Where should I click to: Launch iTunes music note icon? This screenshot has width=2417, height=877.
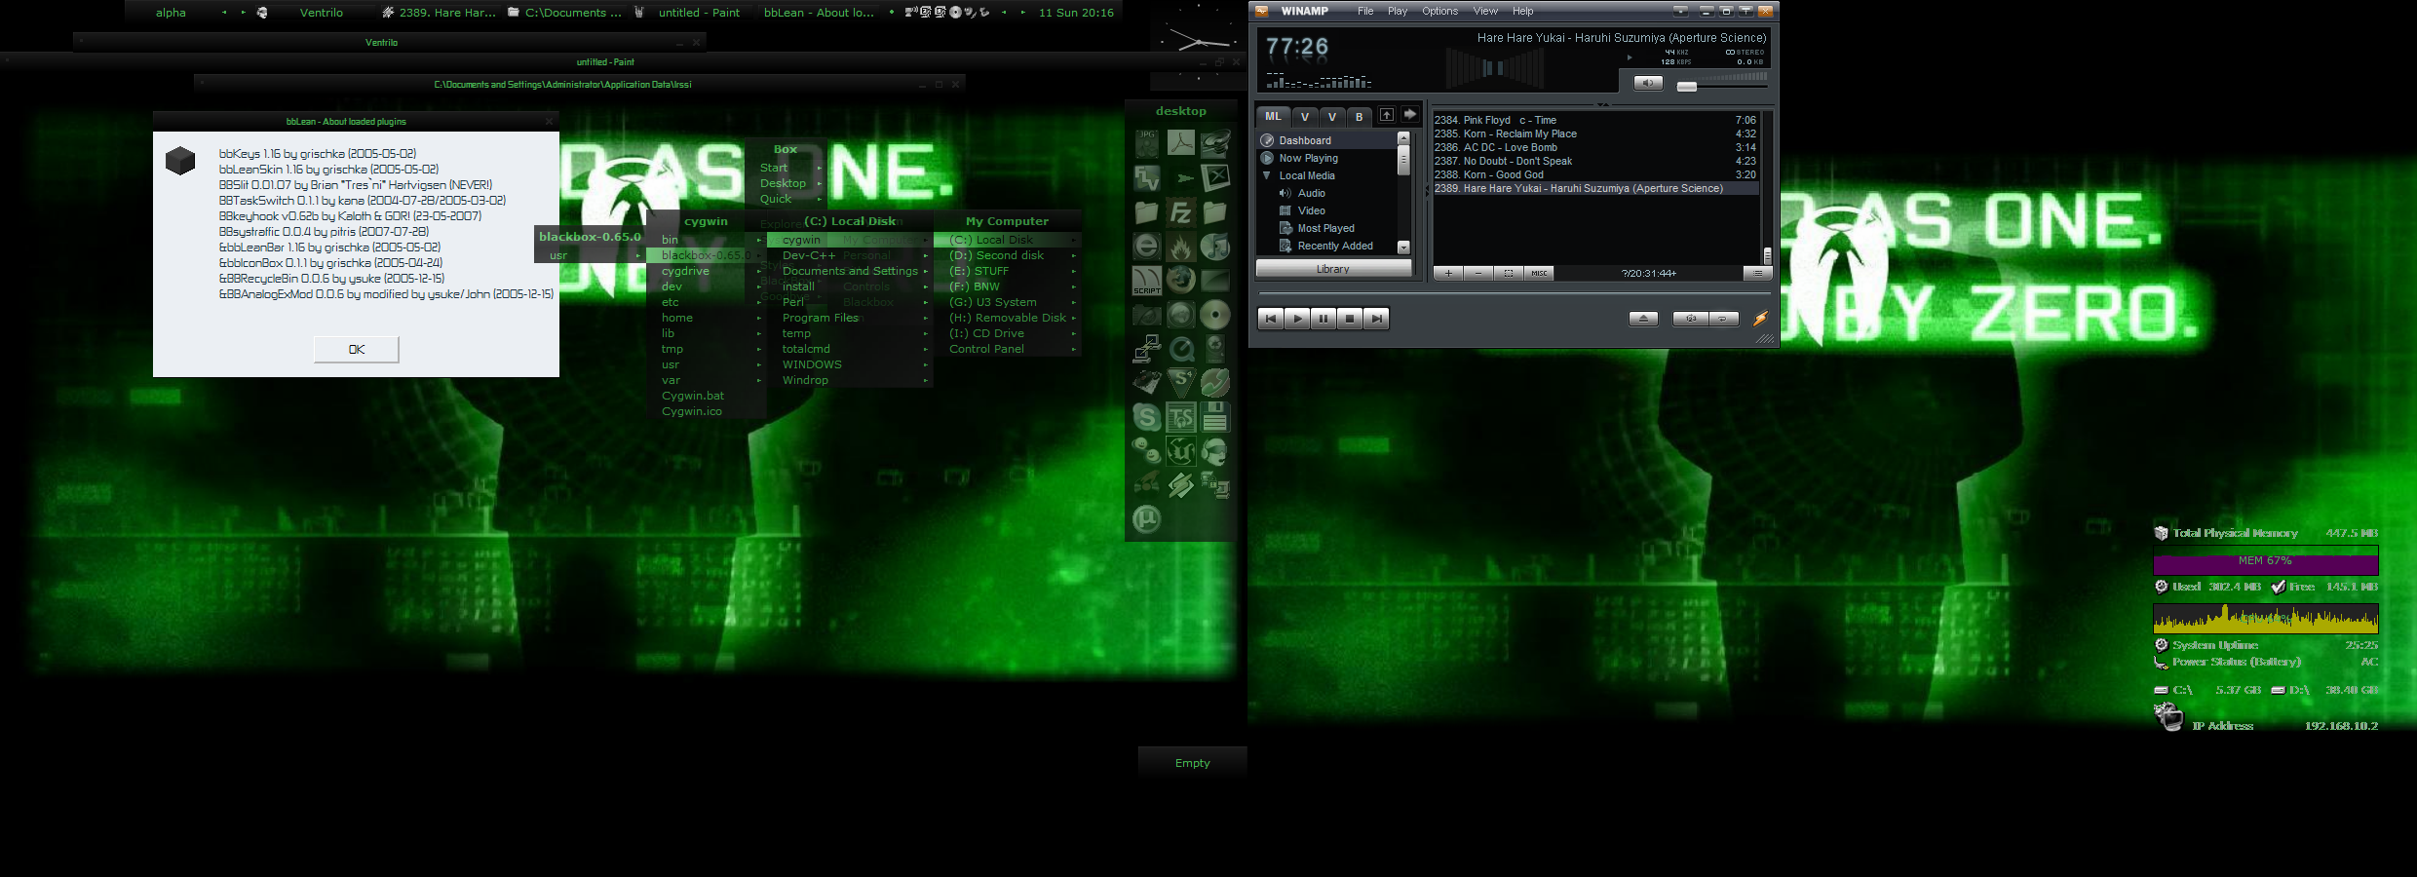coord(1214,247)
